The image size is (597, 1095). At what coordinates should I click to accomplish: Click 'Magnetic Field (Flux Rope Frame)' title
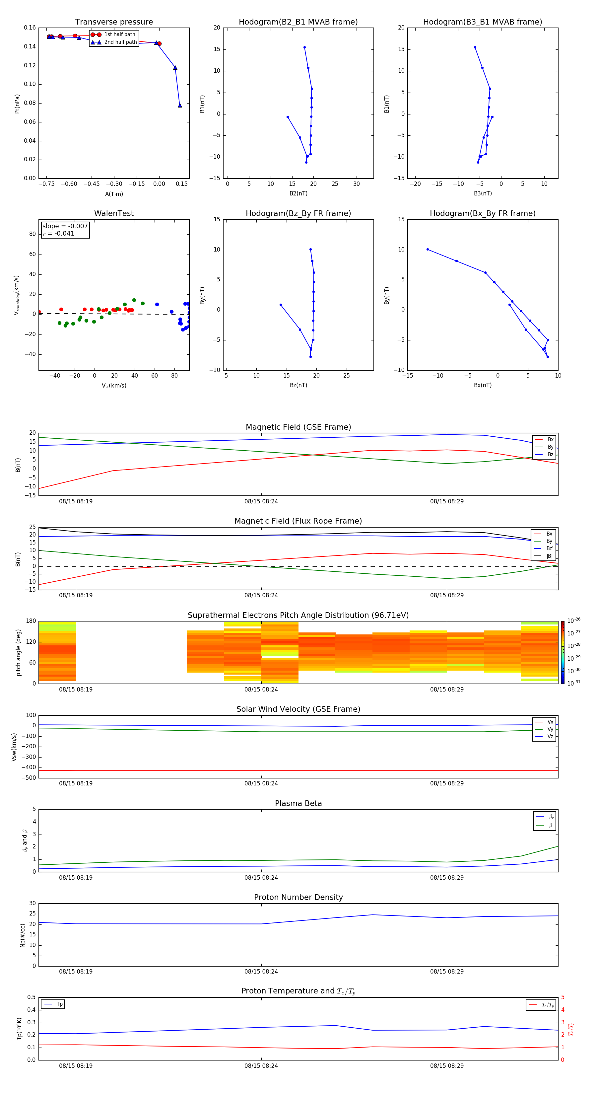pyautogui.click(x=298, y=521)
